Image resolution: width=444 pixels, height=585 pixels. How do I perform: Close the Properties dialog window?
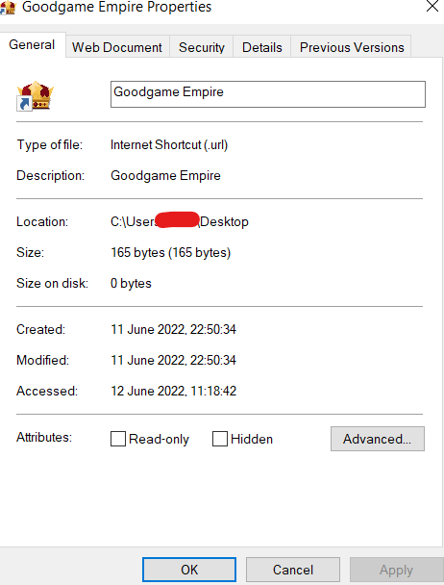click(432, 6)
